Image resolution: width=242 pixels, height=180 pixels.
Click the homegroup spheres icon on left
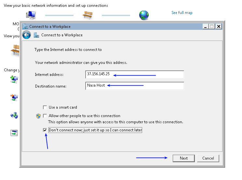14,115
